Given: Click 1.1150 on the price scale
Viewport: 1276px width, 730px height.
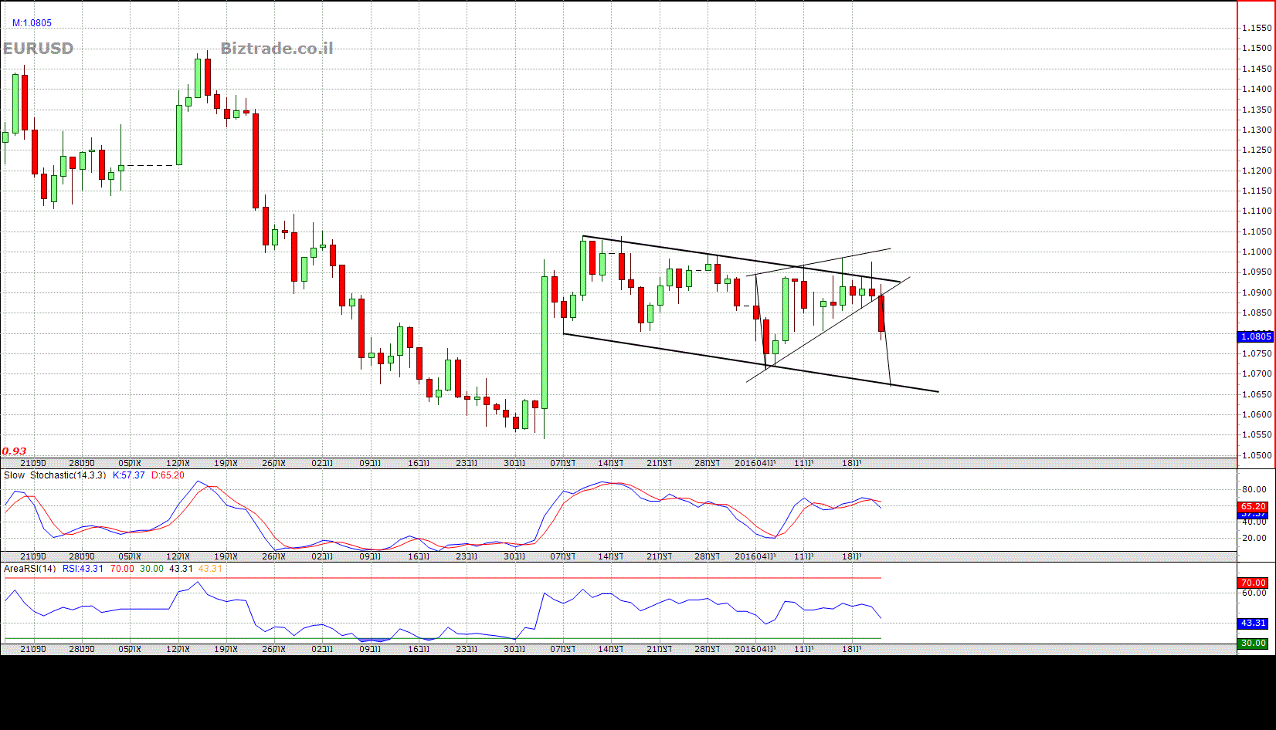Looking at the screenshot, I should point(1257,191).
